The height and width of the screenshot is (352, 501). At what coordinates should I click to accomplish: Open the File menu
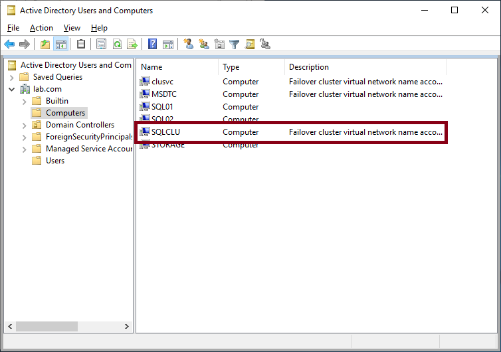(x=13, y=28)
